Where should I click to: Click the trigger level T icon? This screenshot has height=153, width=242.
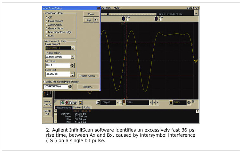click(171, 102)
